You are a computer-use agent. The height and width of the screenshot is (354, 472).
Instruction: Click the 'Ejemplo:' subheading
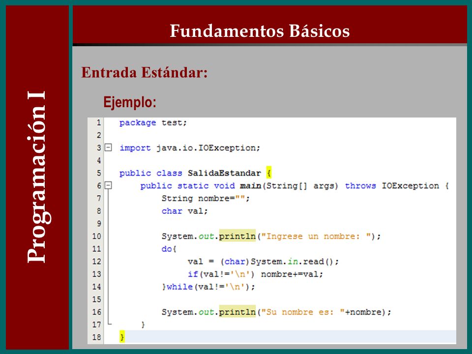point(130,102)
